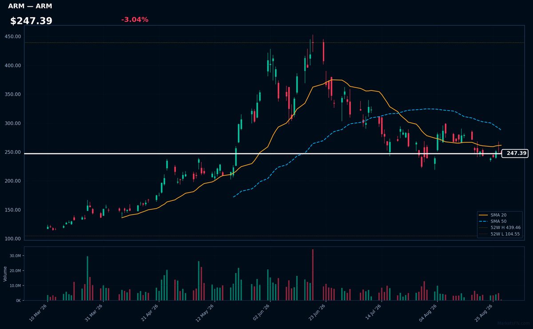Screen dimensions: 533x329
Task: Click the tall green volume bar near 31 Mar
Action: pyautogui.click(x=88, y=278)
